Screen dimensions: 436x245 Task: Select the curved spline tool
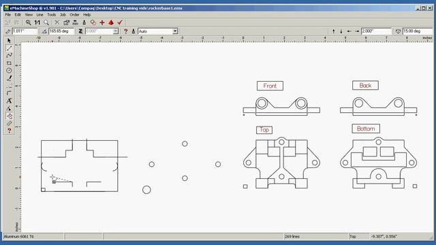(9, 56)
